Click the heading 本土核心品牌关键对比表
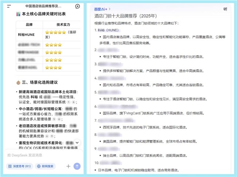This screenshot has width=237, height=177. point(44,14)
